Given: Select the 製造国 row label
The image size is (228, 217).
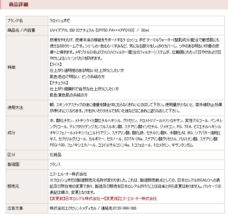Looking at the screenshot, I should [x=13, y=164].
